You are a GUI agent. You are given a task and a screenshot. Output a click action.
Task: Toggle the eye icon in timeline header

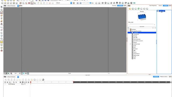click(x=28, y=82)
